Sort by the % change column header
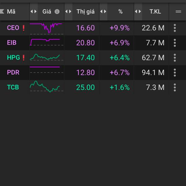Image resolution: width=186 pixels, height=186 pixels. click(x=120, y=11)
